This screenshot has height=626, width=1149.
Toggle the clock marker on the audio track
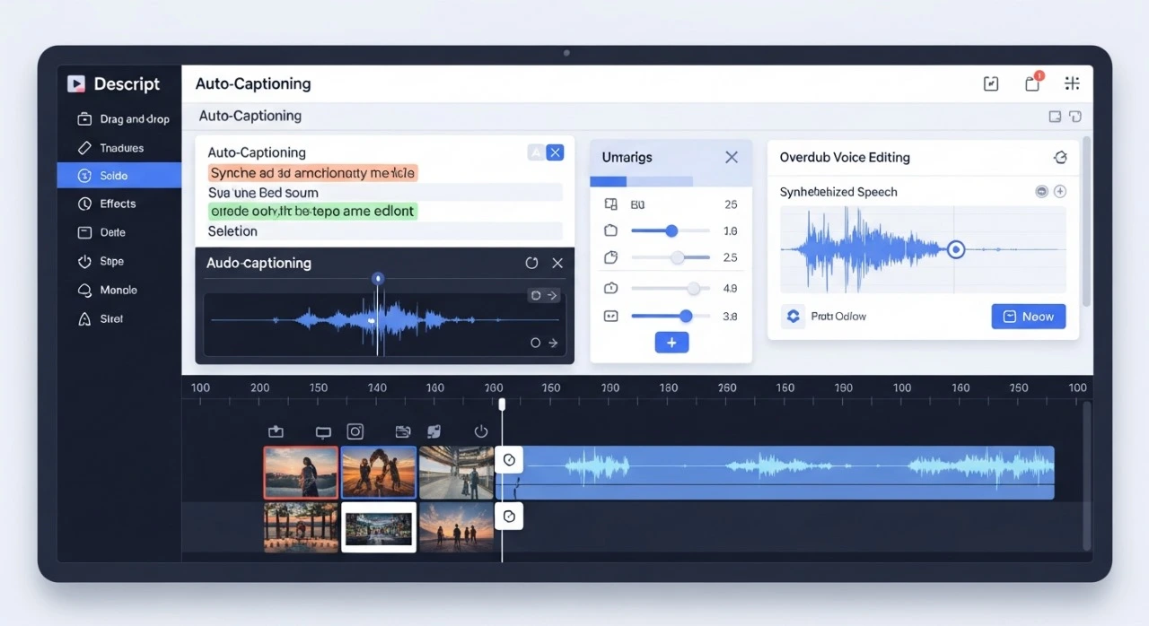(x=509, y=460)
